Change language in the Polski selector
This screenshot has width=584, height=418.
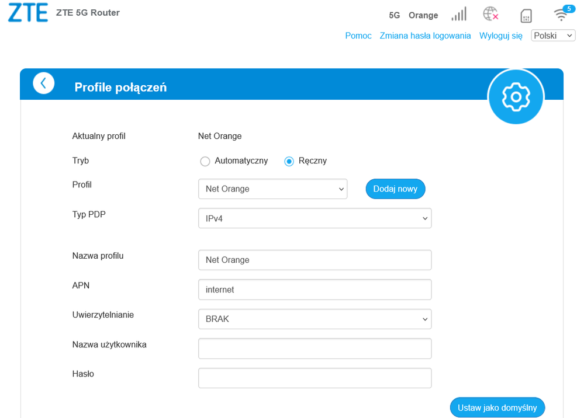point(552,35)
